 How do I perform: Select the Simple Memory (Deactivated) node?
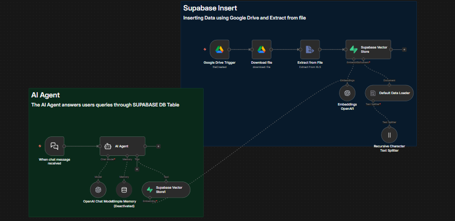click(124, 190)
